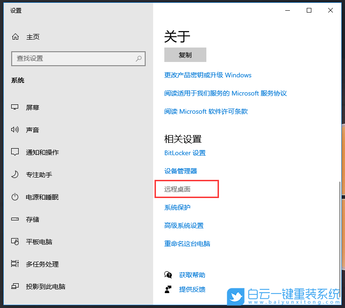The image size is (345, 308).
Task: Minimize the Settings window
Action: (x=288, y=10)
